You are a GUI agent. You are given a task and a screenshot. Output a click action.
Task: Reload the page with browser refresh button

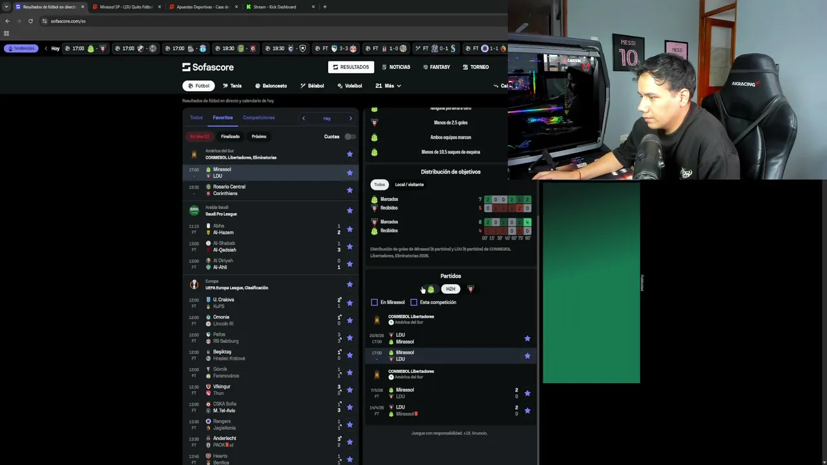(30, 21)
